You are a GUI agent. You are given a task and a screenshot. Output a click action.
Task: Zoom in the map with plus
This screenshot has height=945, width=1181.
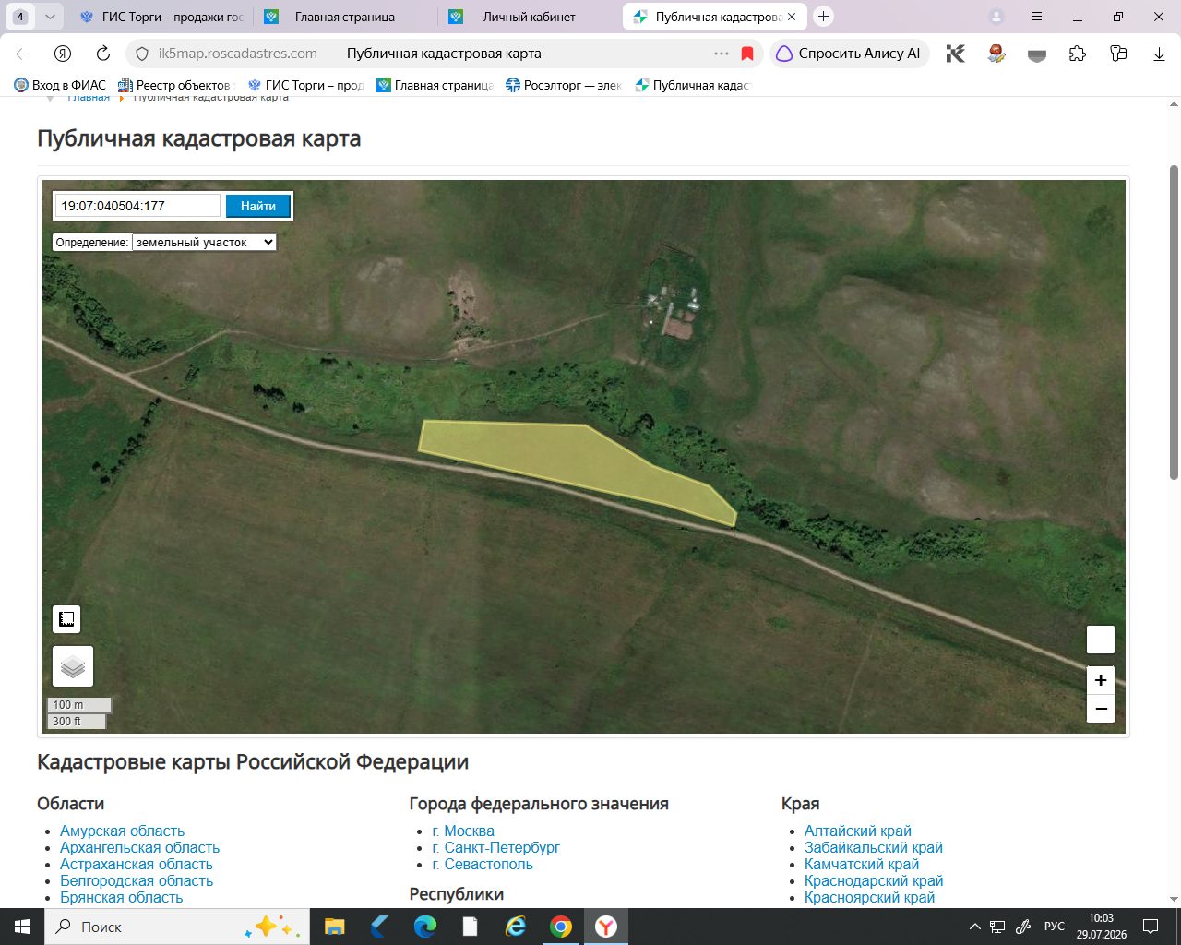(x=1101, y=680)
